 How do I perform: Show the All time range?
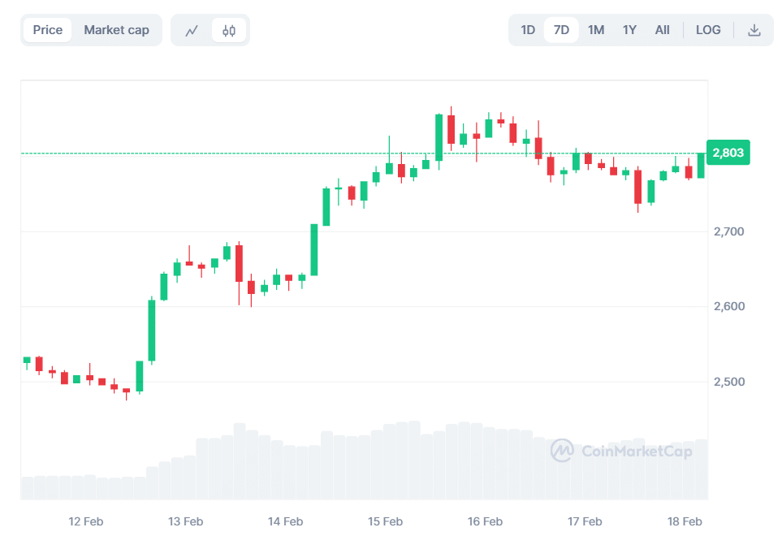coord(662,29)
